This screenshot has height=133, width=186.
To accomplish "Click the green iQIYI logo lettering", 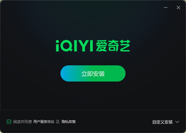I will click(74, 46).
